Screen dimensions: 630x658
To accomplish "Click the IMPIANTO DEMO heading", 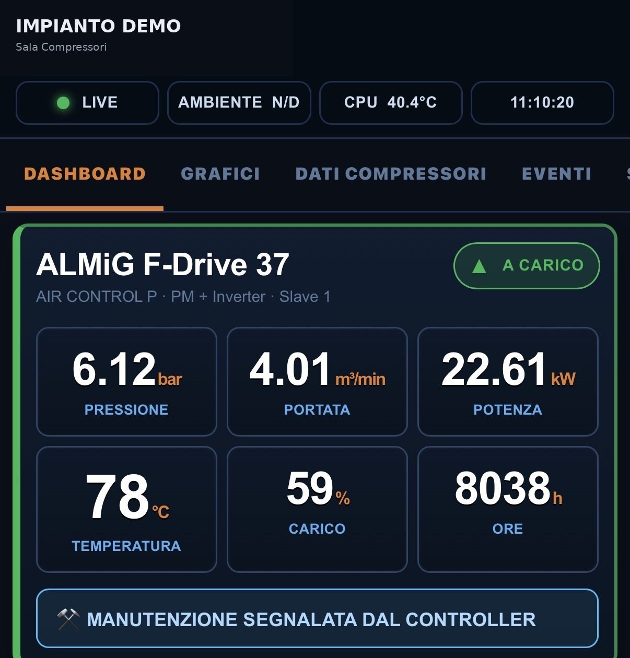I will tap(98, 26).
